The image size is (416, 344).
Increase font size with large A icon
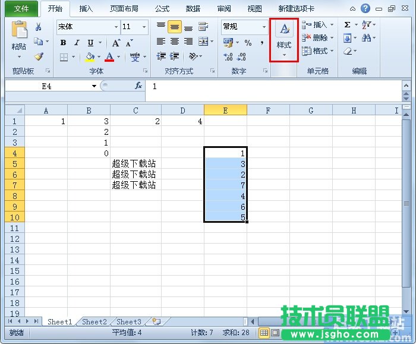pos(116,43)
